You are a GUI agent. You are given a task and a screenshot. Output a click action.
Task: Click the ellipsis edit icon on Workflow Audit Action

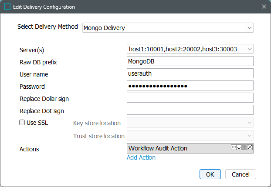[234, 147]
